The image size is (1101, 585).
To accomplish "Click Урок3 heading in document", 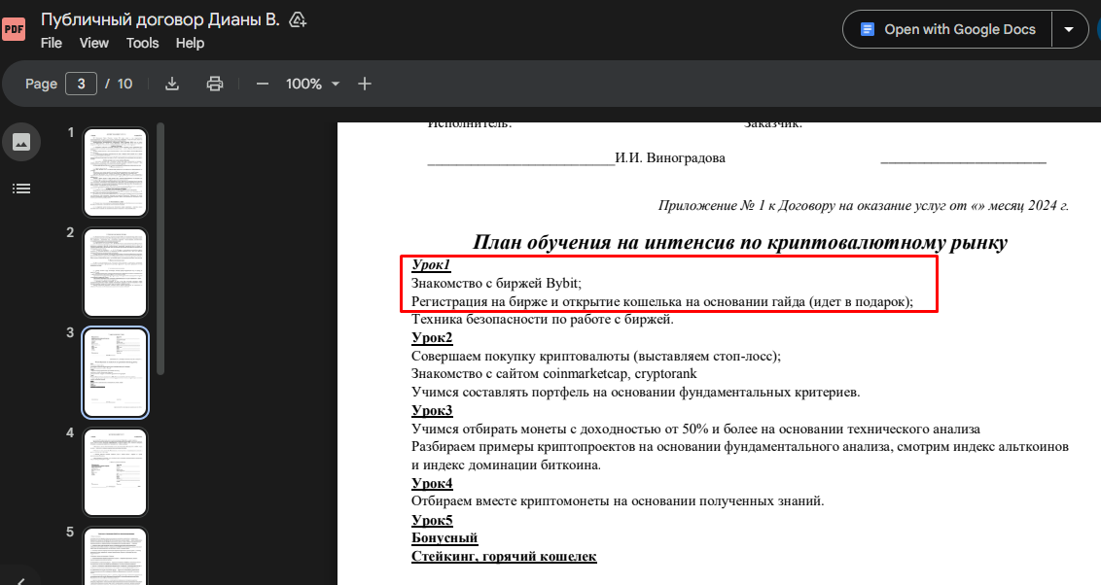I will 432,410.
